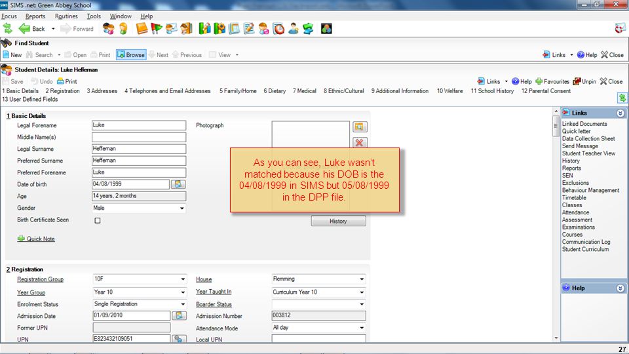629x354 pixels.
Task: Click the person with key toolbar icon
Action: [x=294, y=28]
